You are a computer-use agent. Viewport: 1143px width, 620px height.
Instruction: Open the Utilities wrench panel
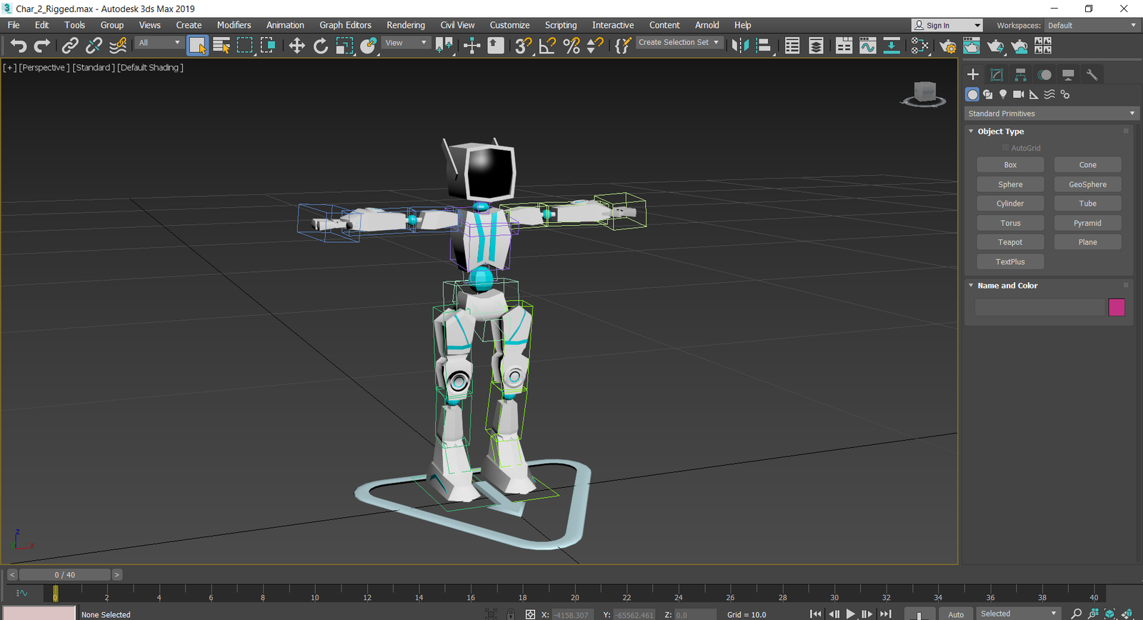(1092, 74)
